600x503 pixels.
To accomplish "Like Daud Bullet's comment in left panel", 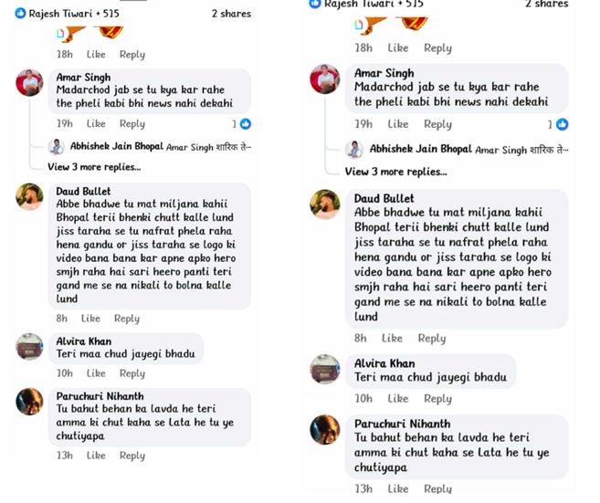I will [90, 319].
